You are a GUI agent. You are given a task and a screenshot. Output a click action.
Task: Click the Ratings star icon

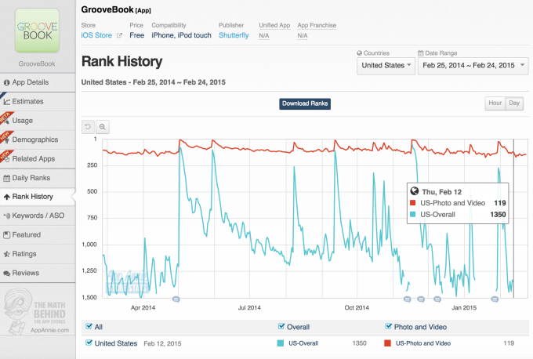point(6,254)
